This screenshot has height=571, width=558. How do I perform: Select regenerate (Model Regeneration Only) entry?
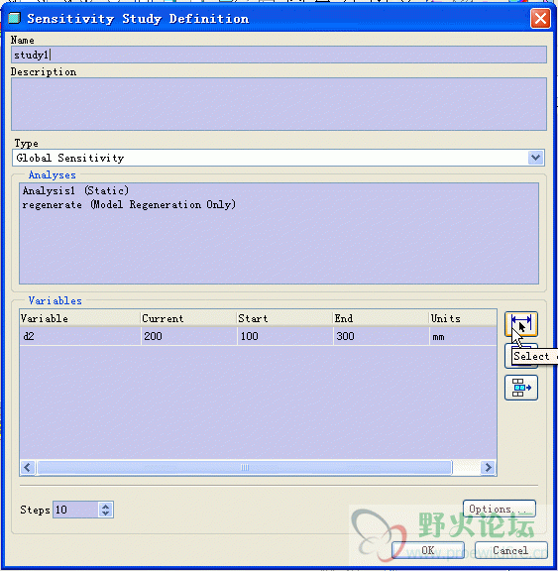[129, 204]
